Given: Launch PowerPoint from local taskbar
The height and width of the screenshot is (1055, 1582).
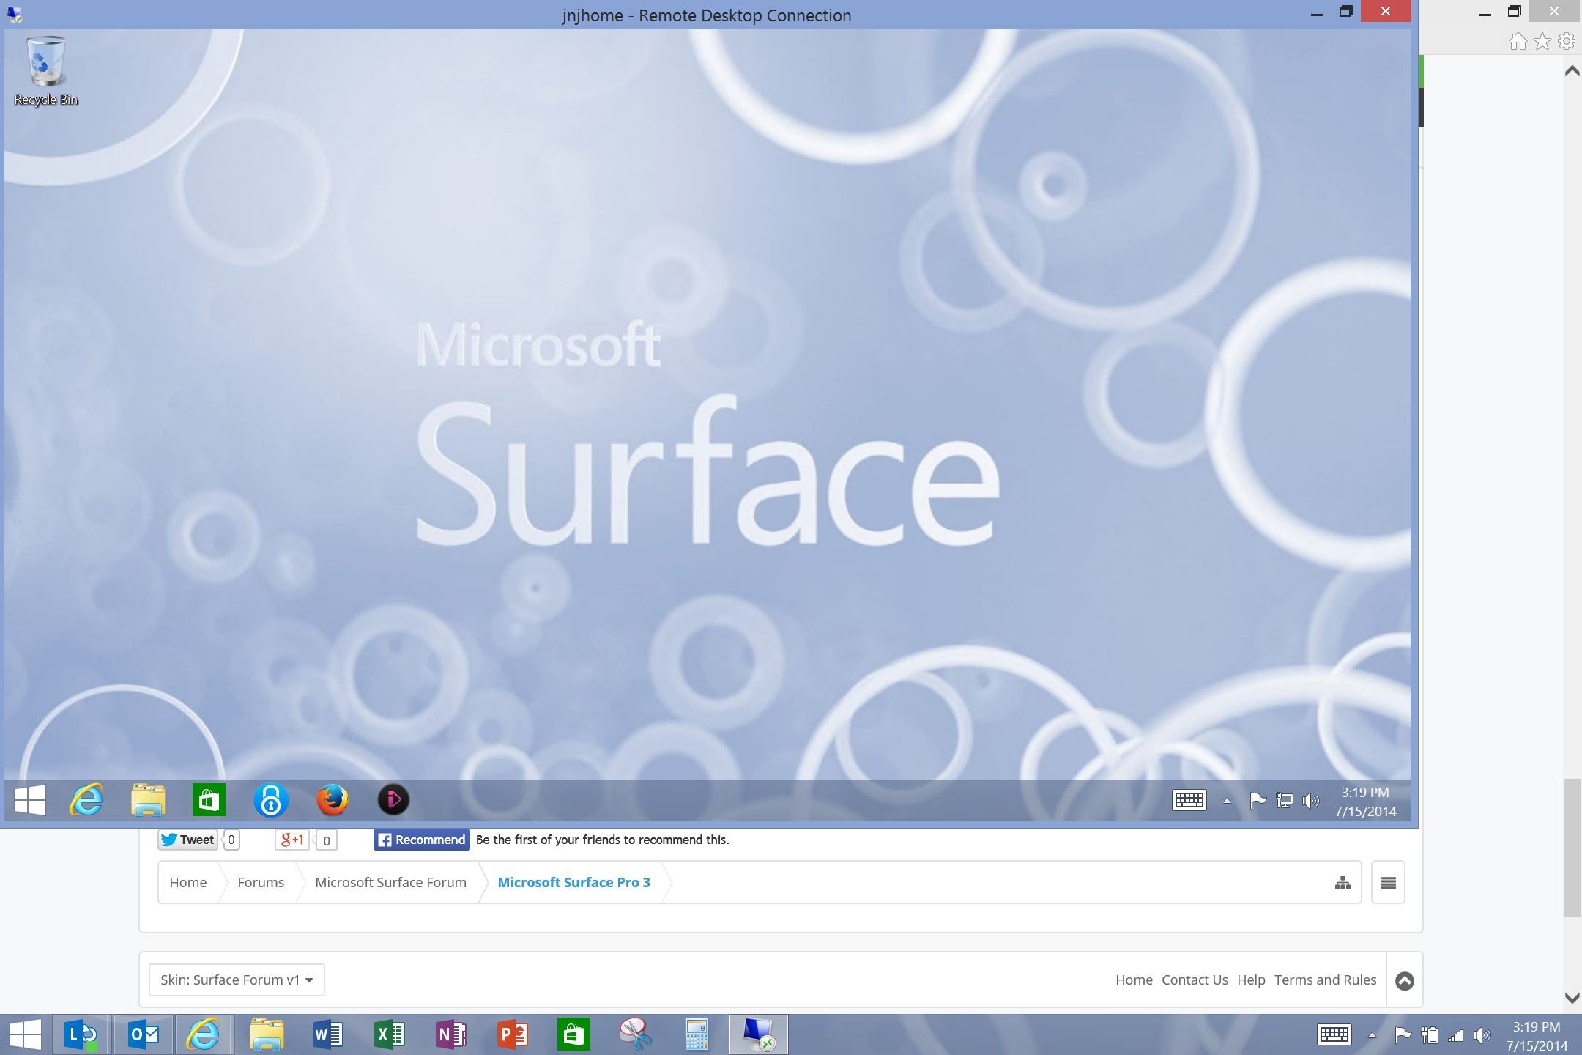Looking at the screenshot, I should point(513,1034).
